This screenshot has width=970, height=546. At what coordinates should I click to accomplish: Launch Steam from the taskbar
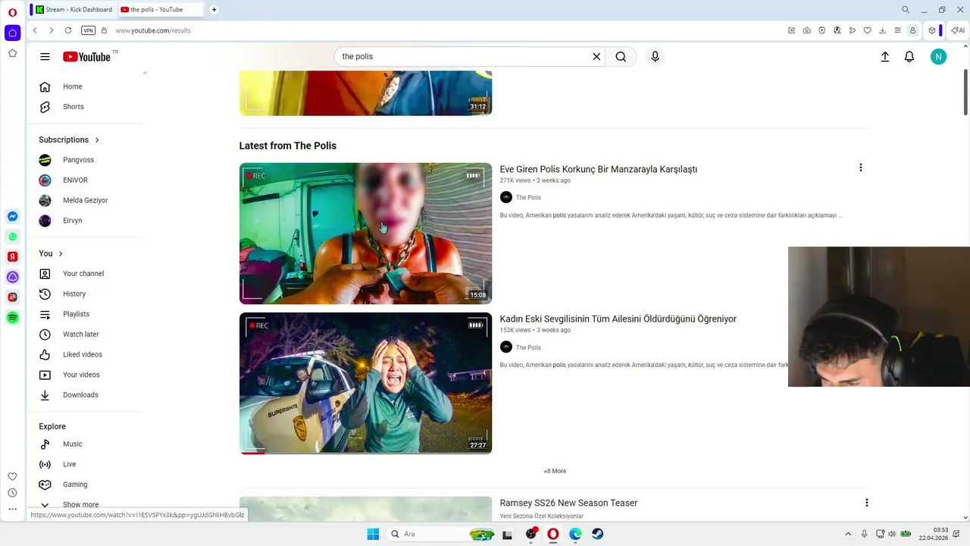(598, 534)
